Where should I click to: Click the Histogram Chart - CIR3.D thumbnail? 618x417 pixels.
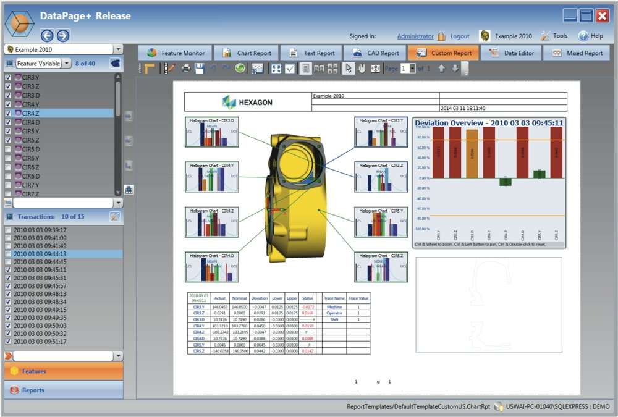tap(211, 132)
